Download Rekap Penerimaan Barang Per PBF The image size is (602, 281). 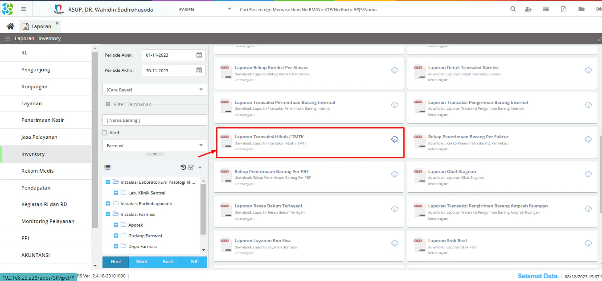click(x=394, y=174)
